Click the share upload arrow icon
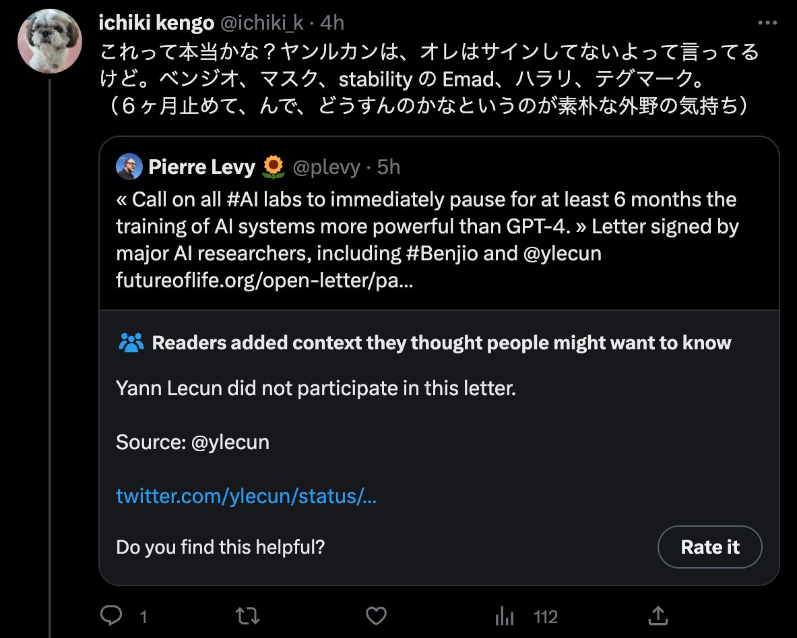 coord(658,616)
